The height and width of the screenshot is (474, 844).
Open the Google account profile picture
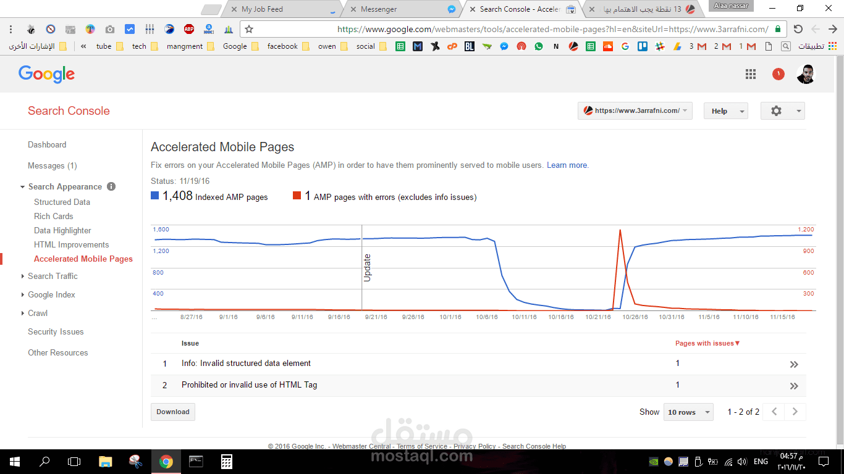pyautogui.click(x=806, y=74)
